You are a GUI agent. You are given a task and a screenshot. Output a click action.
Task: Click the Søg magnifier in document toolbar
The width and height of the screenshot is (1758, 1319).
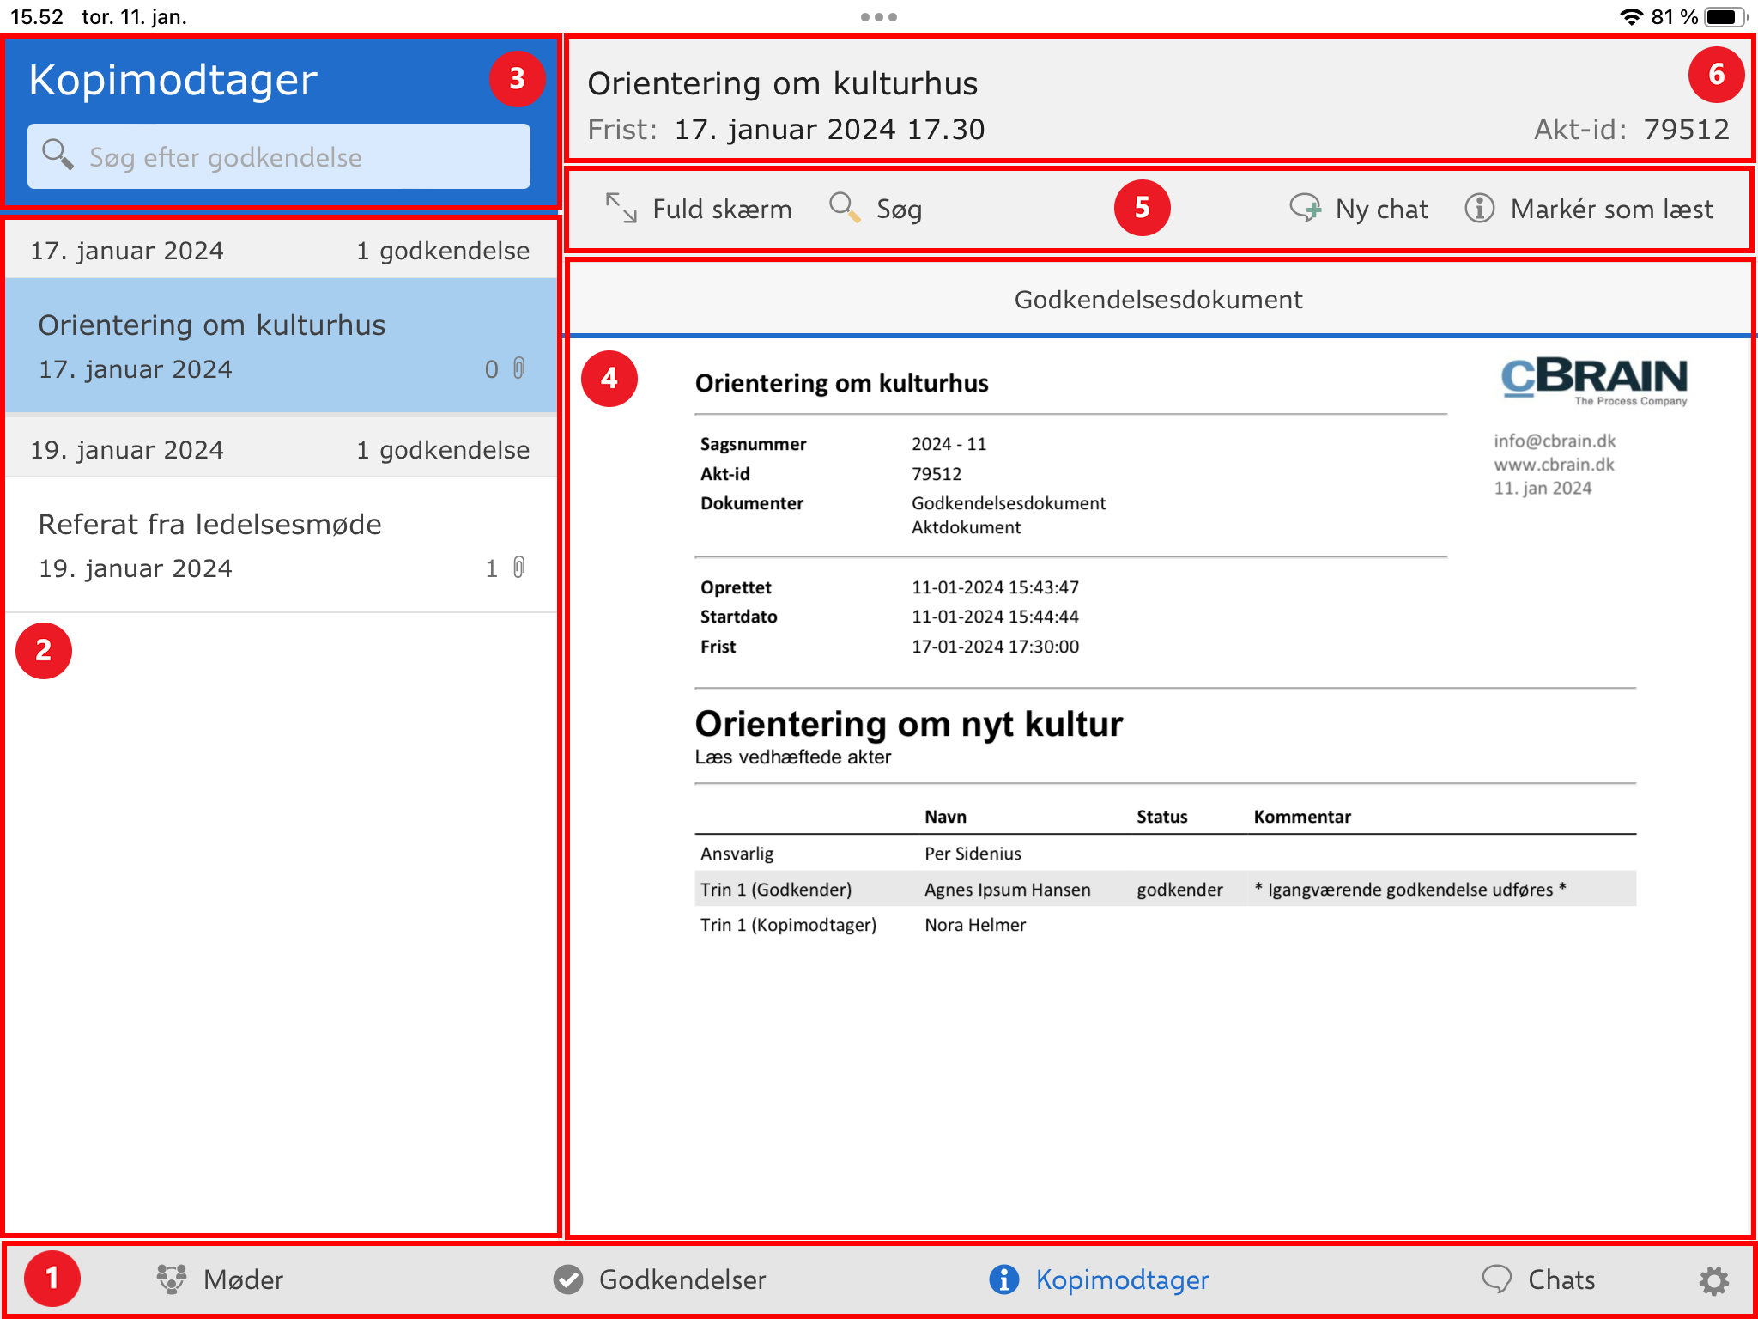[846, 209]
